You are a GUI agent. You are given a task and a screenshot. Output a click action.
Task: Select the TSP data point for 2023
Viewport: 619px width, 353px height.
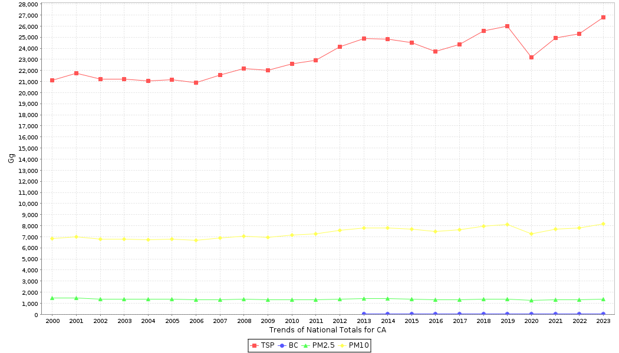(x=603, y=18)
